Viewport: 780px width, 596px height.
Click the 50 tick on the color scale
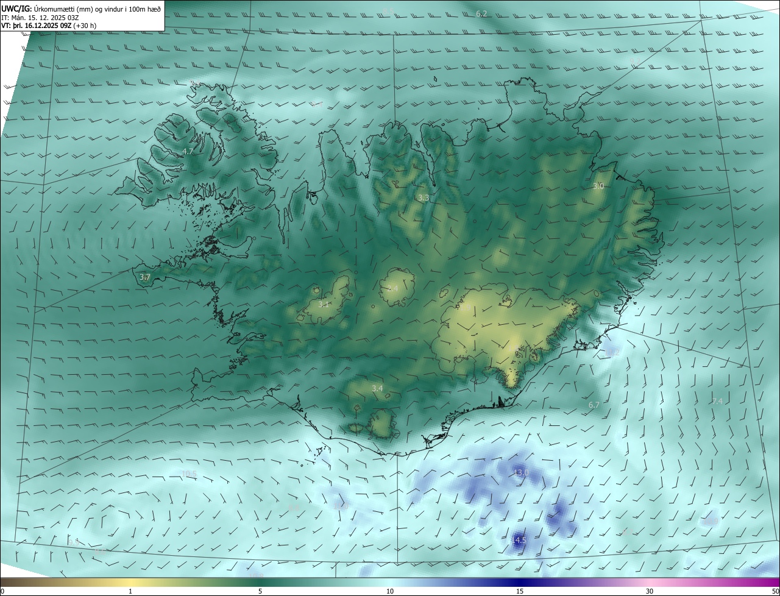[775, 591]
